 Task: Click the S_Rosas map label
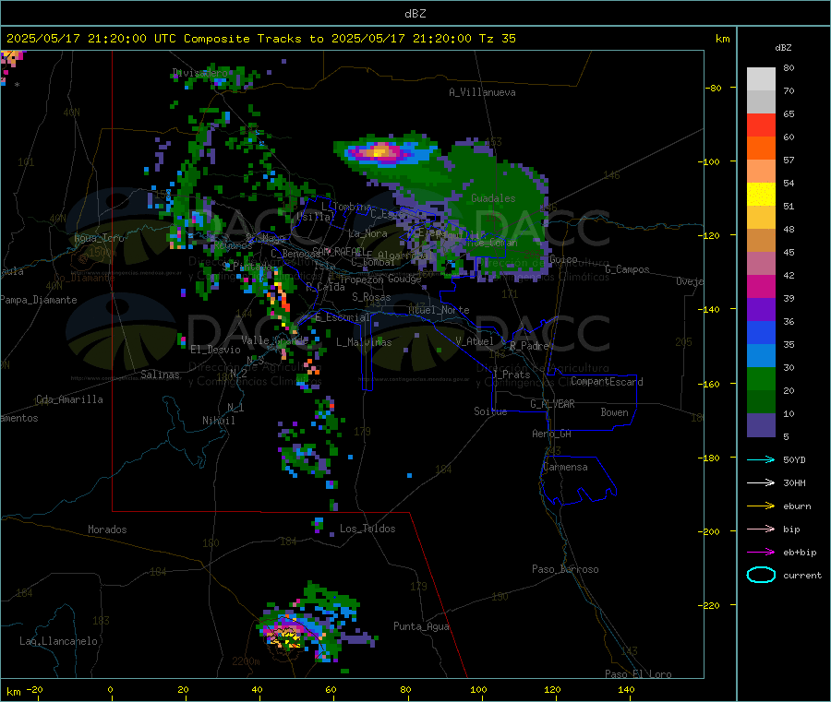(371, 297)
